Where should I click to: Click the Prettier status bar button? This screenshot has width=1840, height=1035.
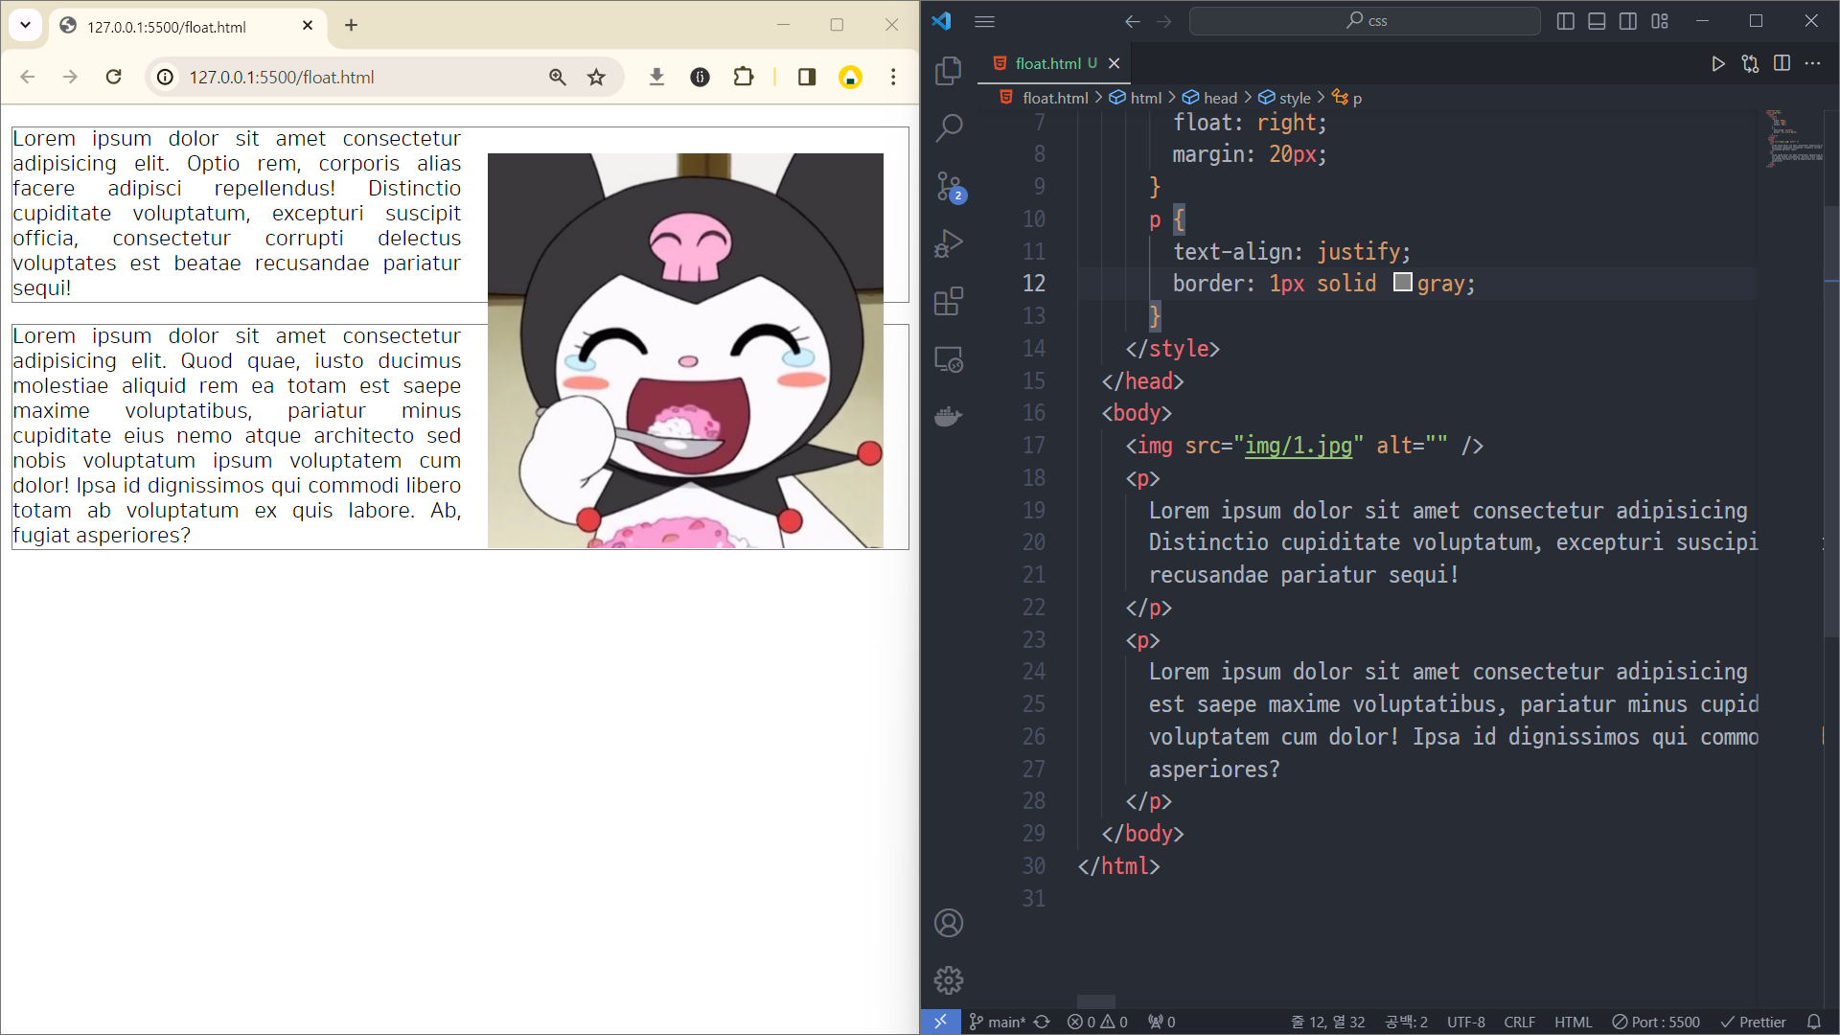coord(1753,1022)
